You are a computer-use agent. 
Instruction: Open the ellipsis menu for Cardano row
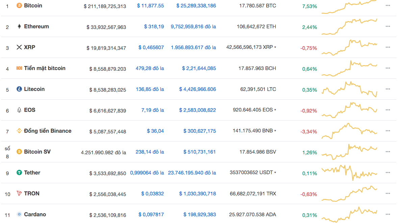pos(388,215)
